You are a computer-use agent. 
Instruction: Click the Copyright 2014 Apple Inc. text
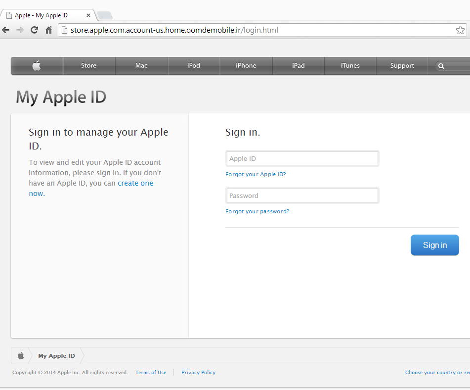tap(70, 372)
